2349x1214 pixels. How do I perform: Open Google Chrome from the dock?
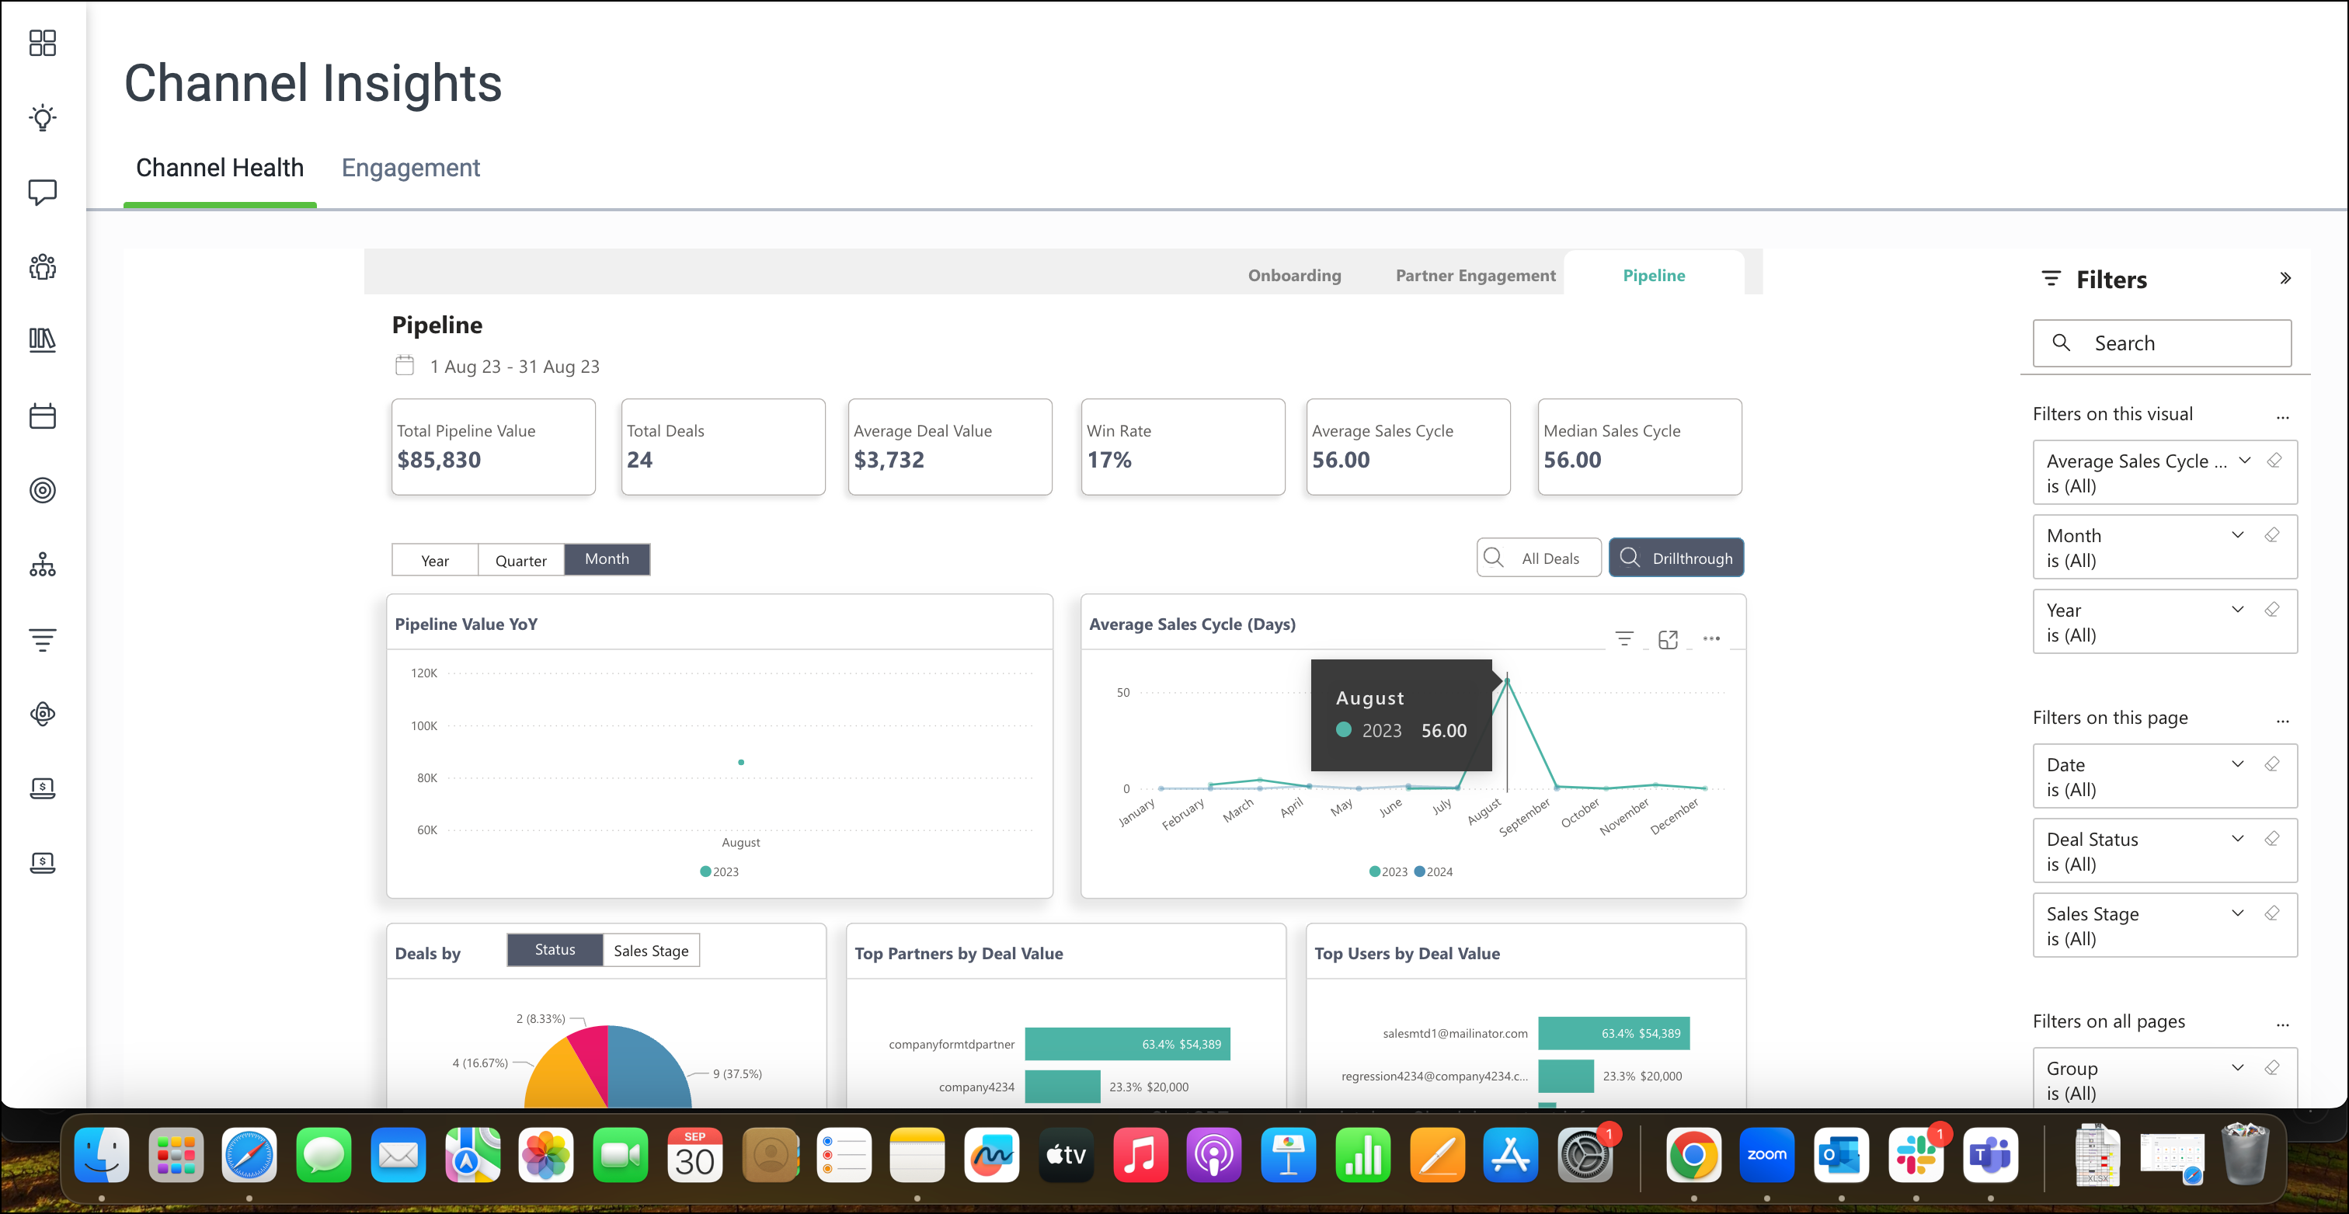[x=1693, y=1155]
